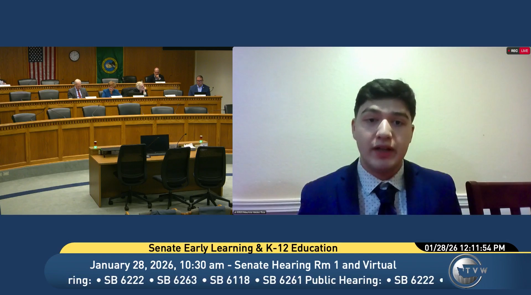Click 'SB 6261' in the ticker
The width and height of the screenshot is (531, 295).
point(282,280)
